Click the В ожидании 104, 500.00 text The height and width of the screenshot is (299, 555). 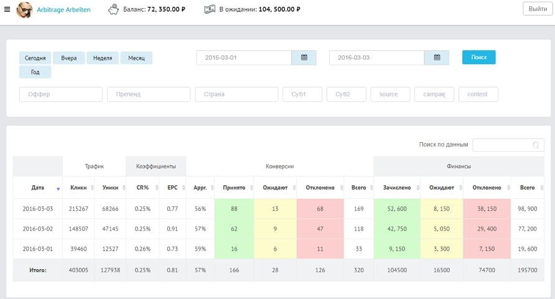click(x=259, y=9)
